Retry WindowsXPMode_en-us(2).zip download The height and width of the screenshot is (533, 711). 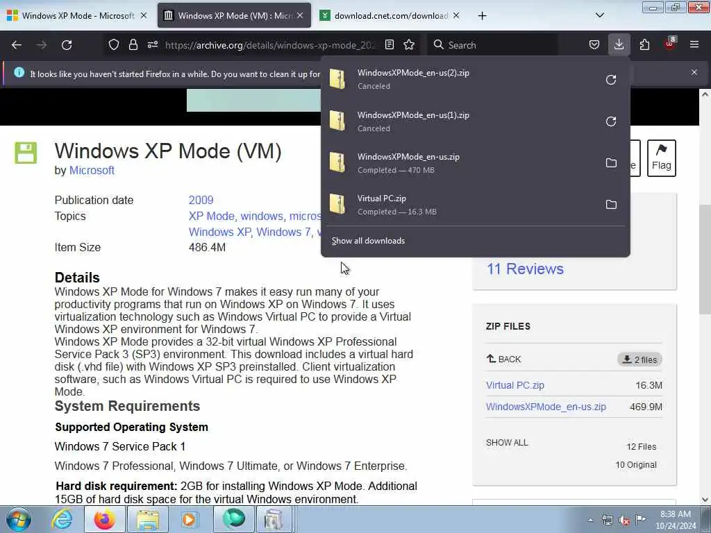611,80
